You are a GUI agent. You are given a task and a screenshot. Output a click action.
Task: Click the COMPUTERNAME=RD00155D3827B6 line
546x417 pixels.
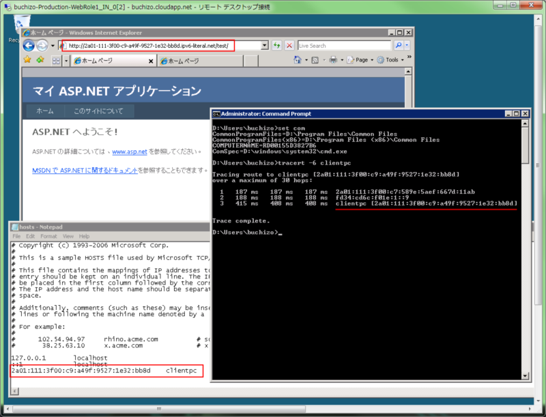click(264, 145)
